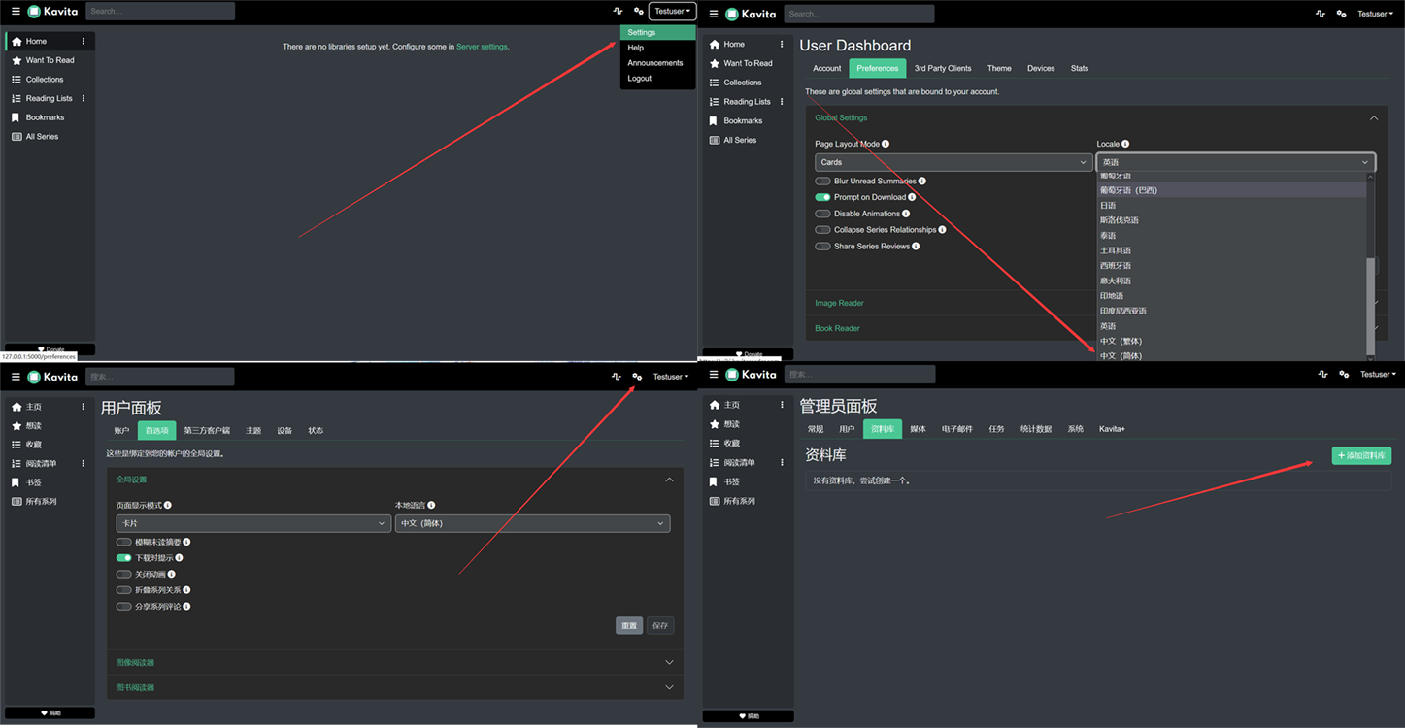The height and width of the screenshot is (728, 1405).
Task: Click info icon beside Page Layout Mode
Action: pos(886,144)
